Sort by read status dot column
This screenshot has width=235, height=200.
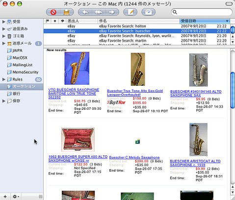point(55,21)
